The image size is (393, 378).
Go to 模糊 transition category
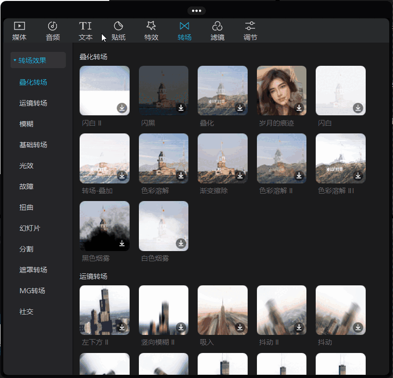click(26, 124)
